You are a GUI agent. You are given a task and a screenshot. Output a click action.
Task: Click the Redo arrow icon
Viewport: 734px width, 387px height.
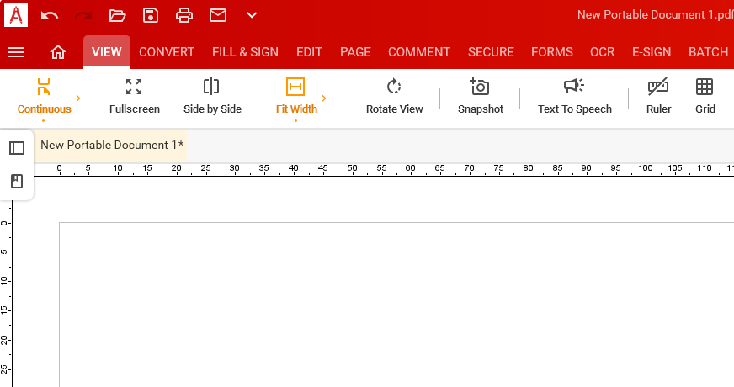click(83, 15)
